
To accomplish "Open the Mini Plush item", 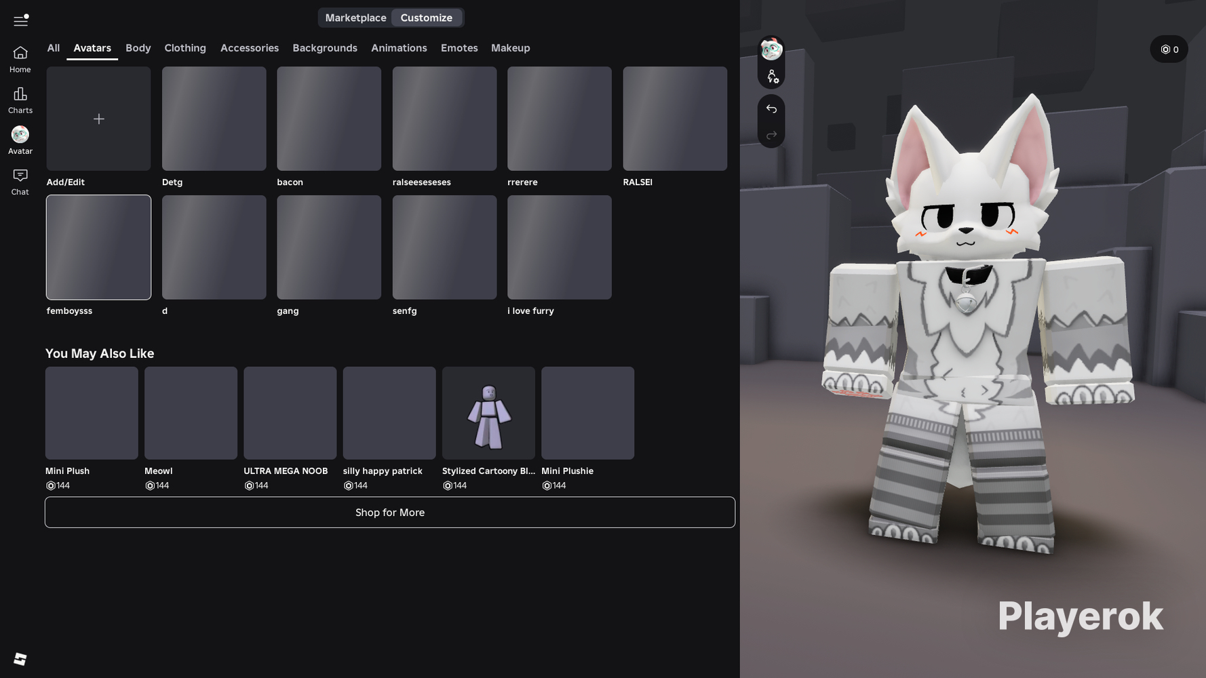I will (x=92, y=413).
